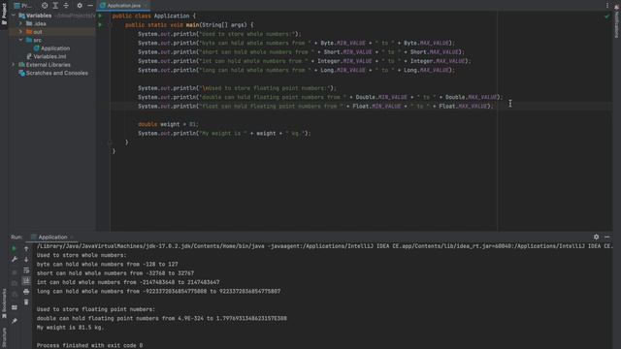Click down arrow in Run console toolbar
This screenshot has width=621, height=349.
tap(26, 260)
